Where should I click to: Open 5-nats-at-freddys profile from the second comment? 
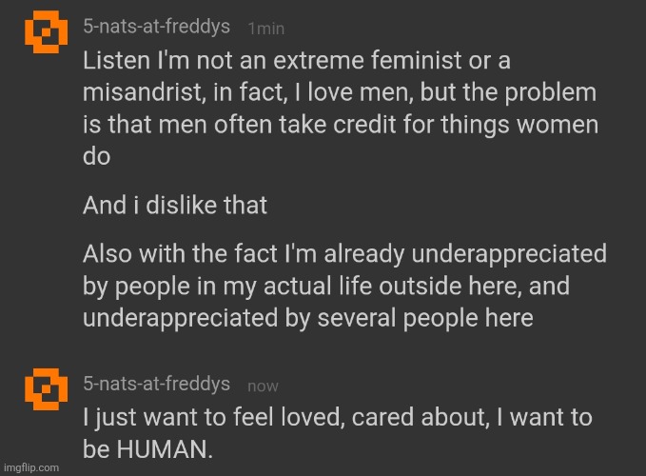coord(157,384)
